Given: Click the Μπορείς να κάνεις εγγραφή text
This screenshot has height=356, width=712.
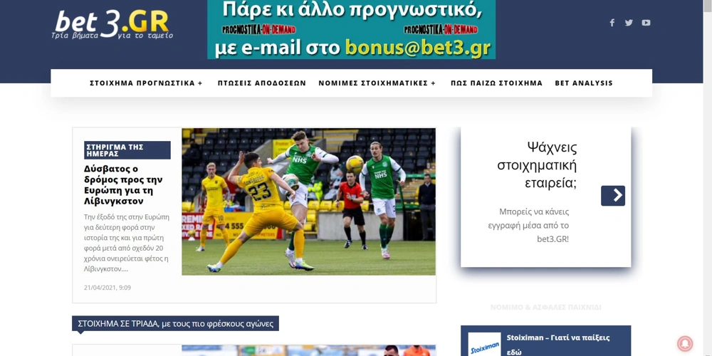Looking at the screenshot, I should 528,225.
